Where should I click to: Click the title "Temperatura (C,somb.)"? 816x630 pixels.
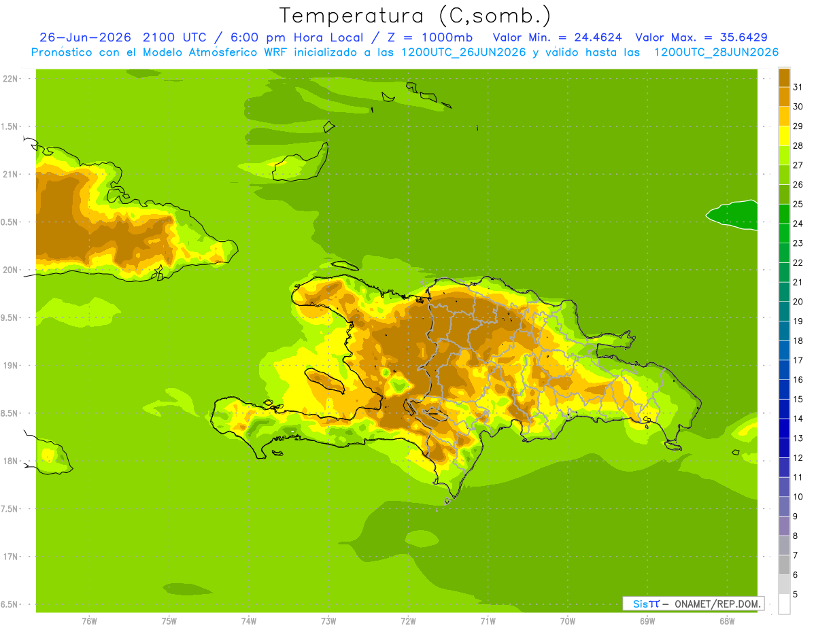tap(415, 16)
